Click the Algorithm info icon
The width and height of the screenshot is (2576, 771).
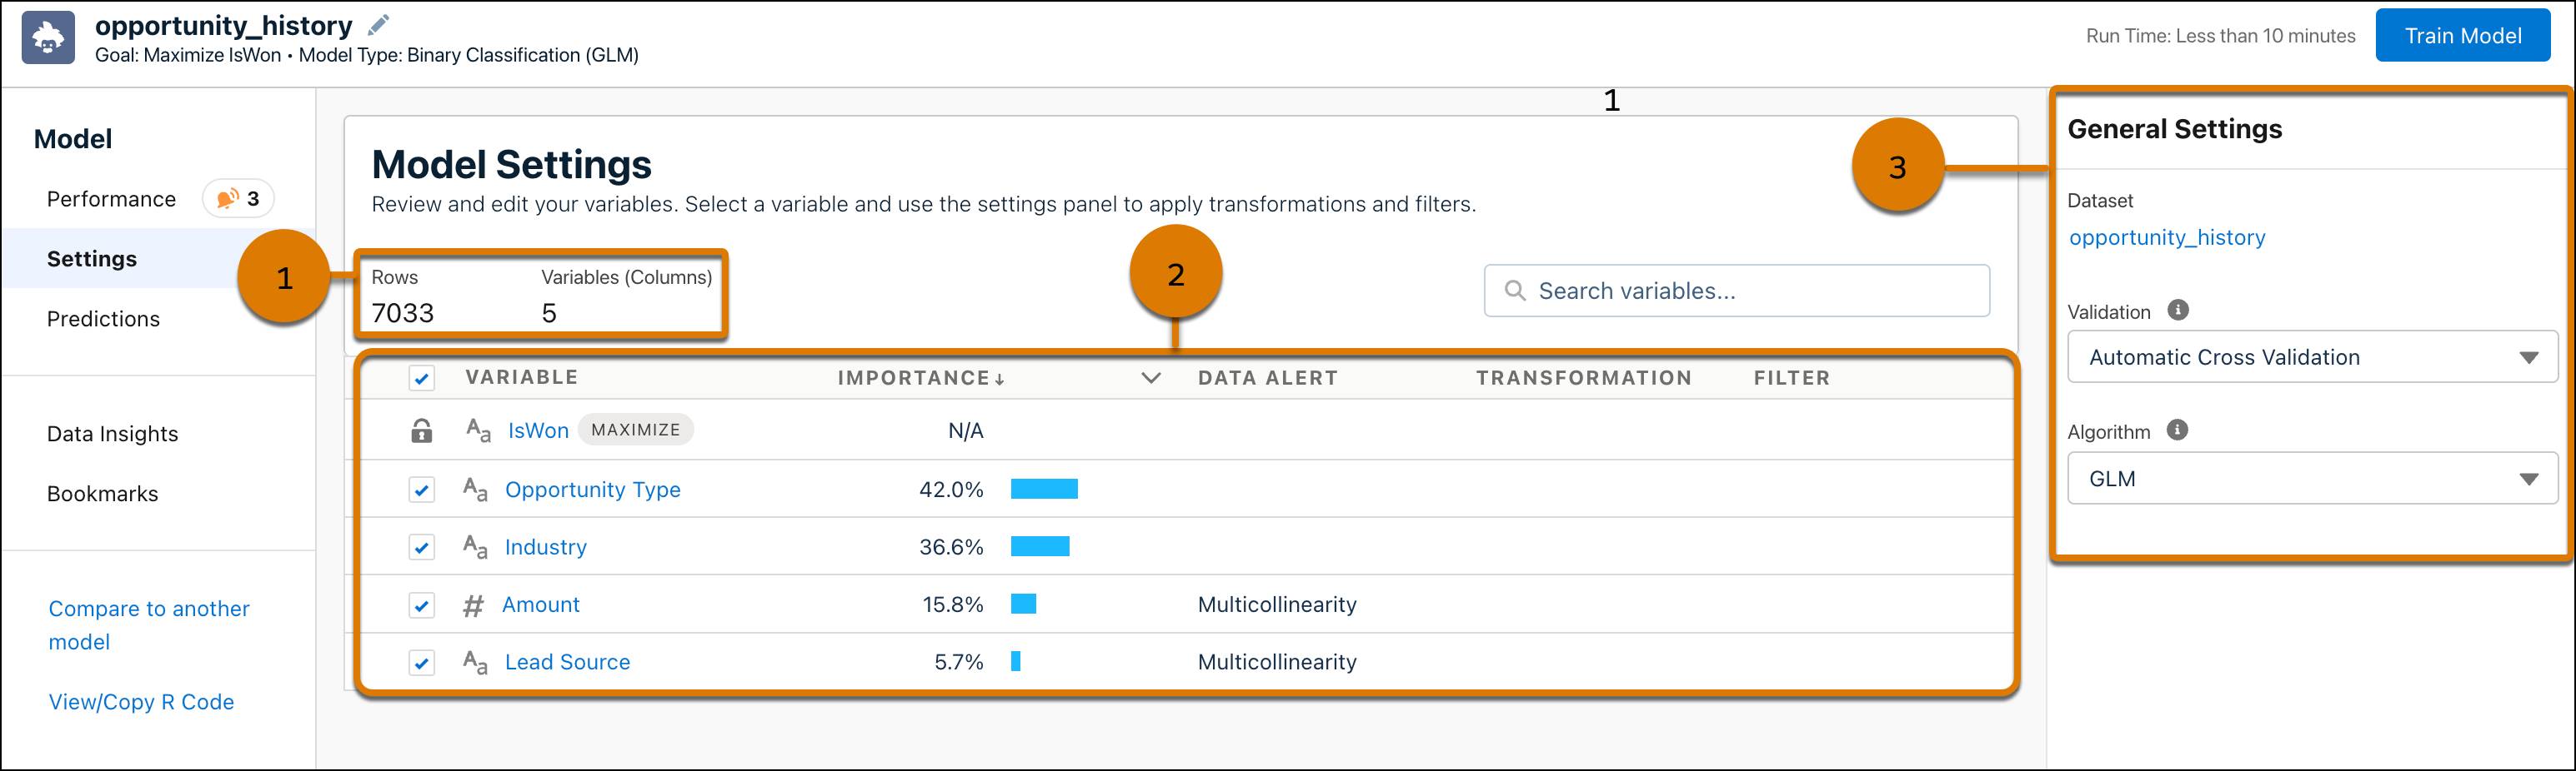click(x=2177, y=430)
